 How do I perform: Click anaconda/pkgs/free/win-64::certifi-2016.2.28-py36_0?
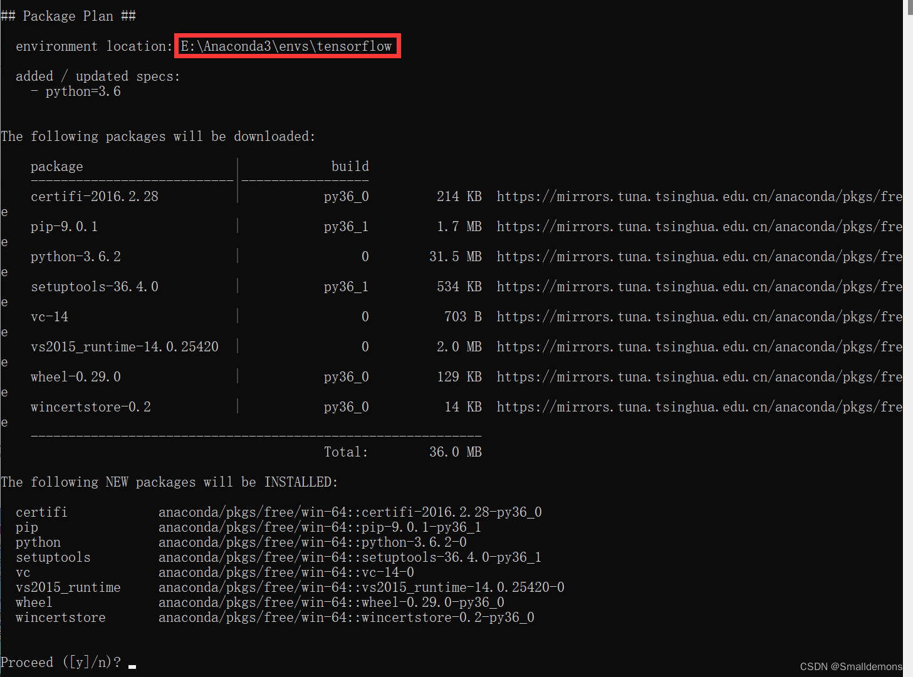coord(350,512)
